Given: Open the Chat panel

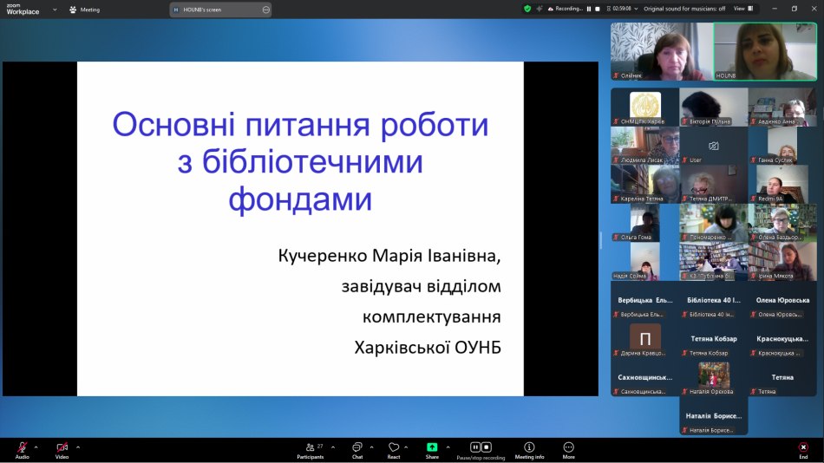Looking at the screenshot, I should click(x=356, y=448).
